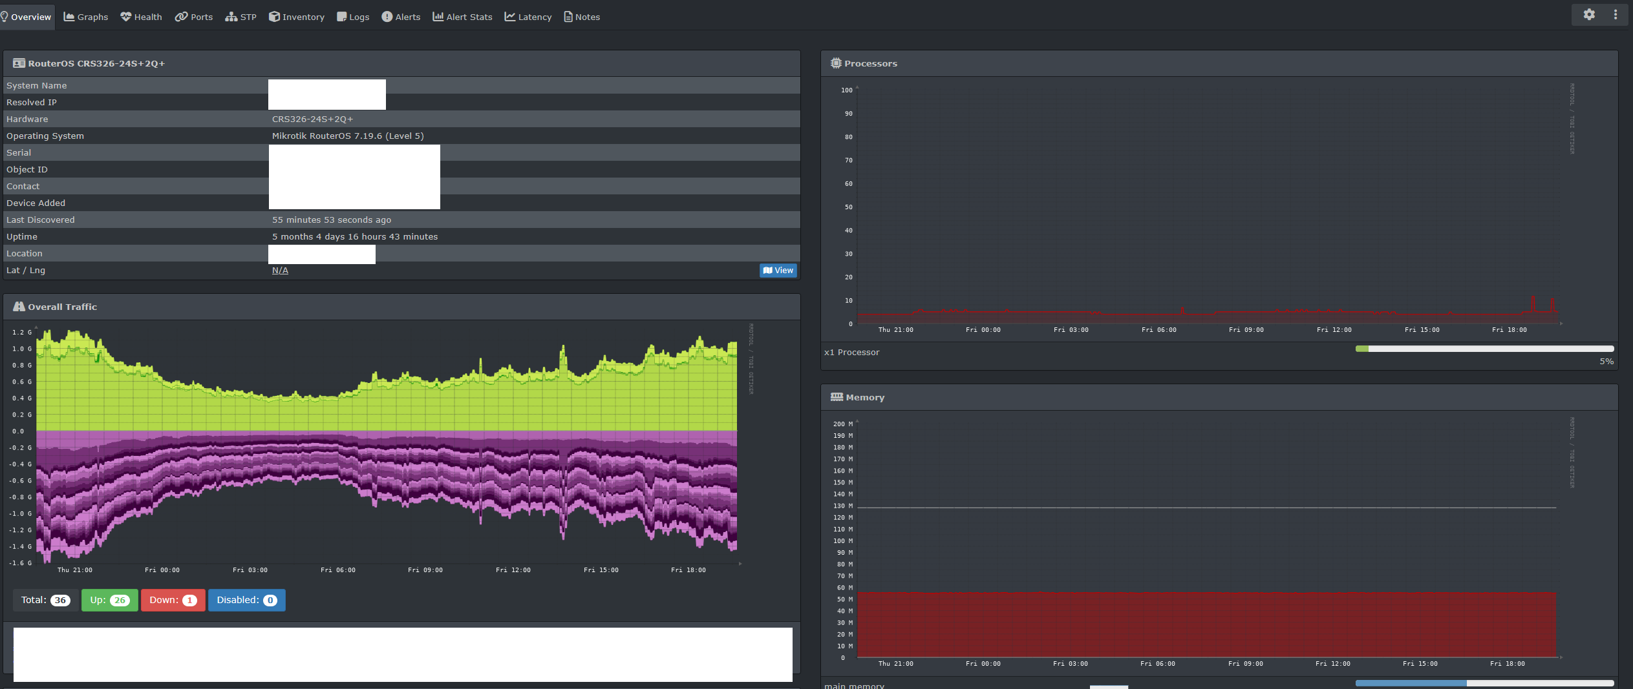
Task: Open the Notes tab
Action: pos(582,17)
